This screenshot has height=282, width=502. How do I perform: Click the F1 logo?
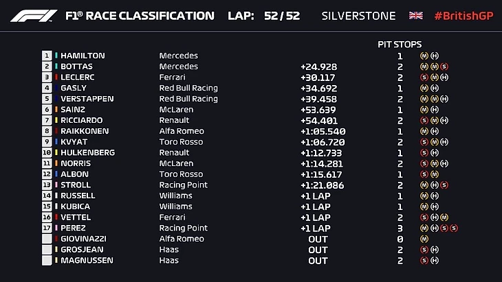[33, 16]
